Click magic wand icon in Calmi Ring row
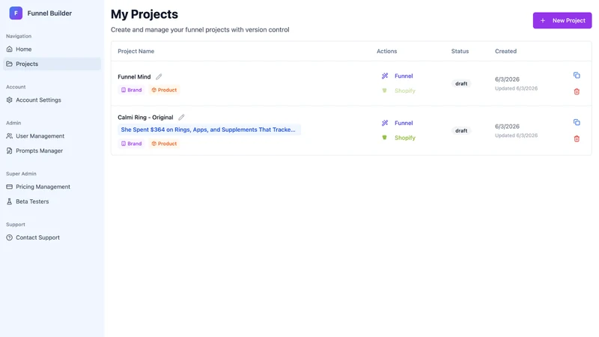 (385, 123)
